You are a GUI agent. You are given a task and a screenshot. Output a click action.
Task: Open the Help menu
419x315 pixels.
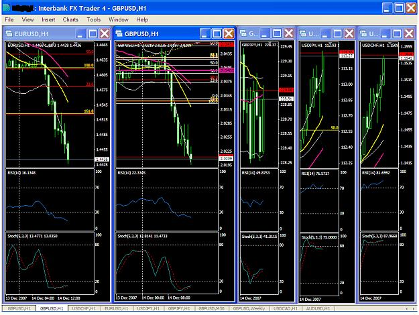[x=142, y=19]
